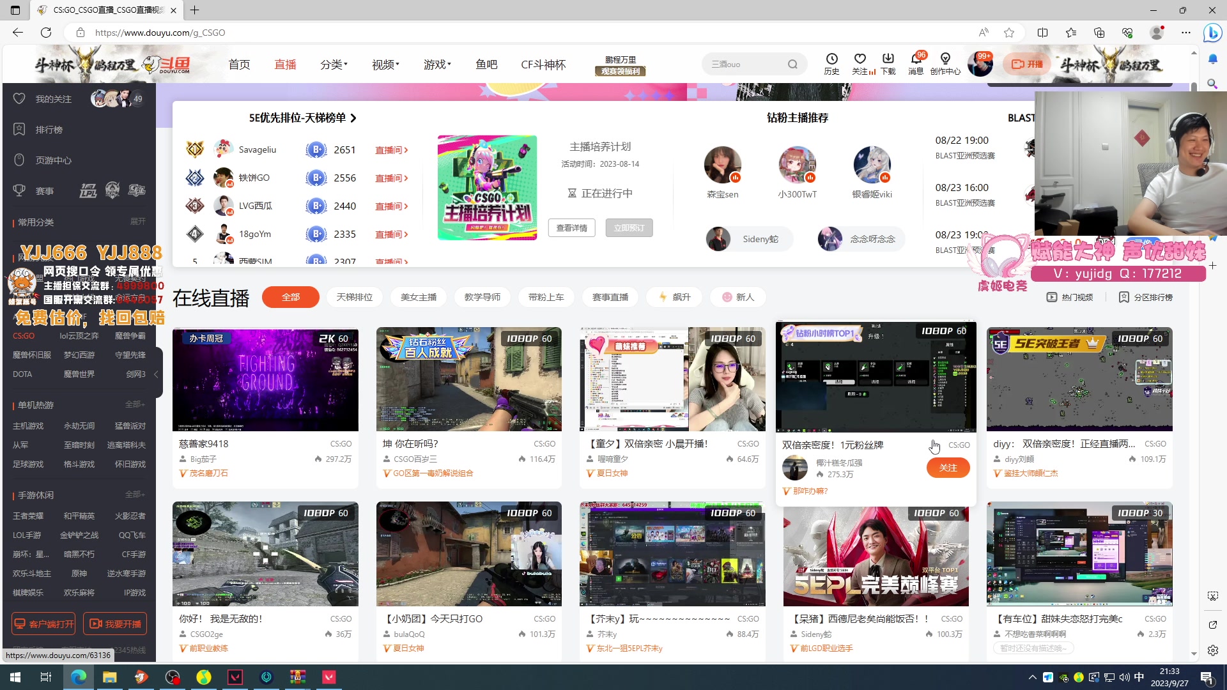Click 全部+ next to 单机热玩

click(136, 404)
